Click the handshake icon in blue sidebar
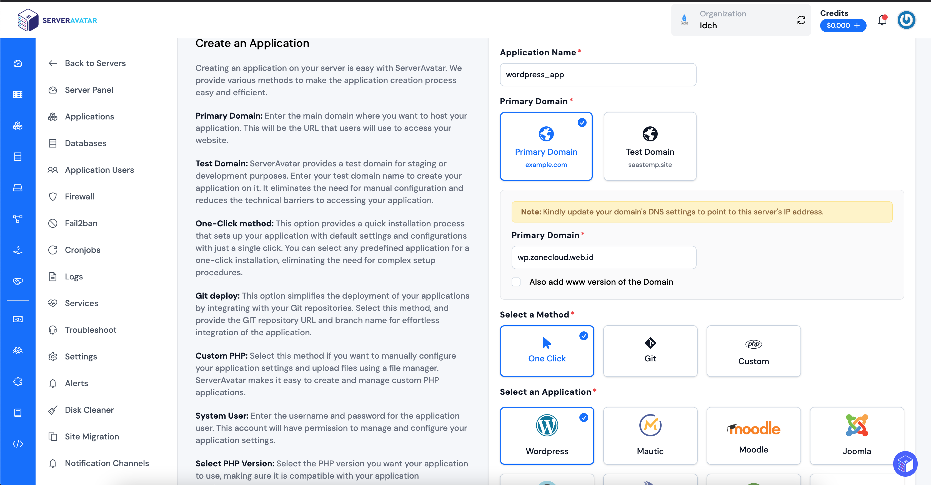The height and width of the screenshot is (485, 931). coord(18,281)
